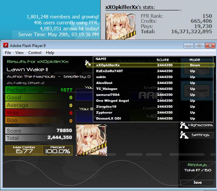
Task: Select the EzExZeRo7497 highscore entry
Action: [x=153, y=71]
